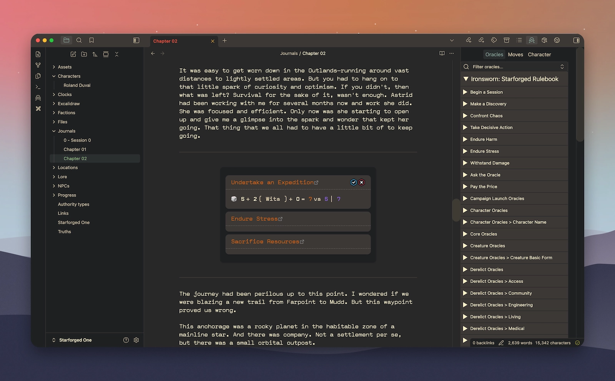Expand the Factions folder
Image resolution: width=615 pixels, height=381 pixels.
point(54,113)
